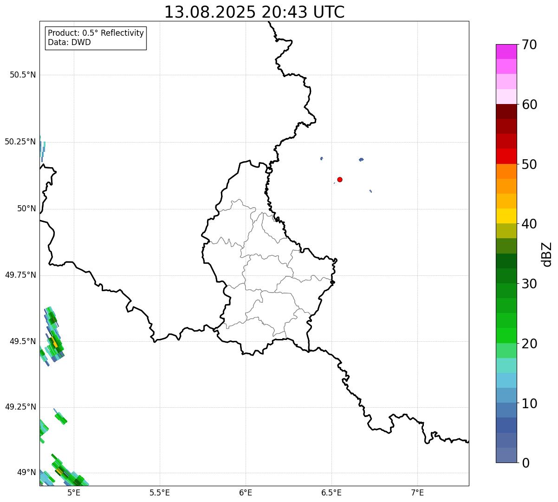Click the 5.5°E longitude label

(x=160, y=493)
